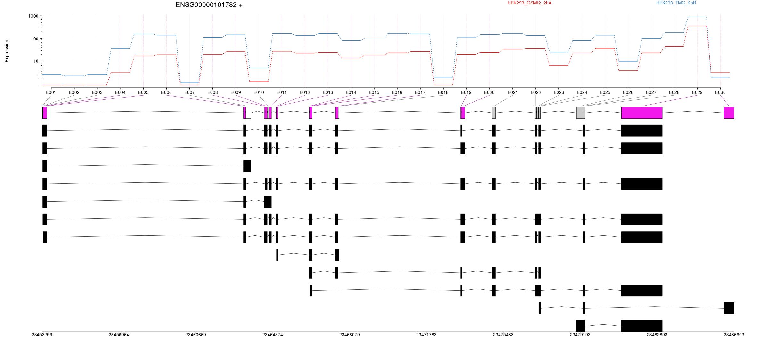This screenshot has height=340, width=769.
Task: Click the E027 exon label
Action: click(651, 92)
